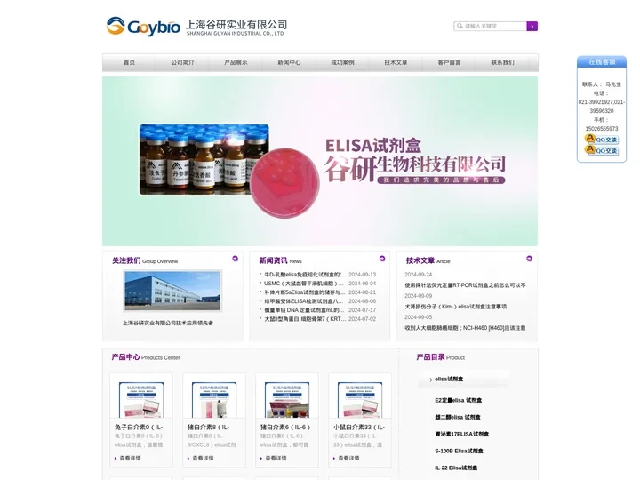Image resolution: width=640 pixels, height=480 pixels.
Task: Open the E2定量elisa 试剂盒 category
Action: click(458, 400)
